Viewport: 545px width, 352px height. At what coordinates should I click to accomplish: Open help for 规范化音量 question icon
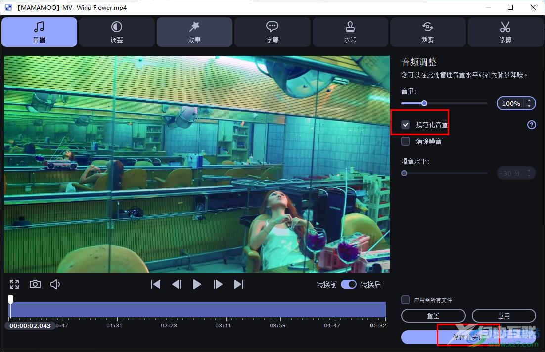(532, 125)
